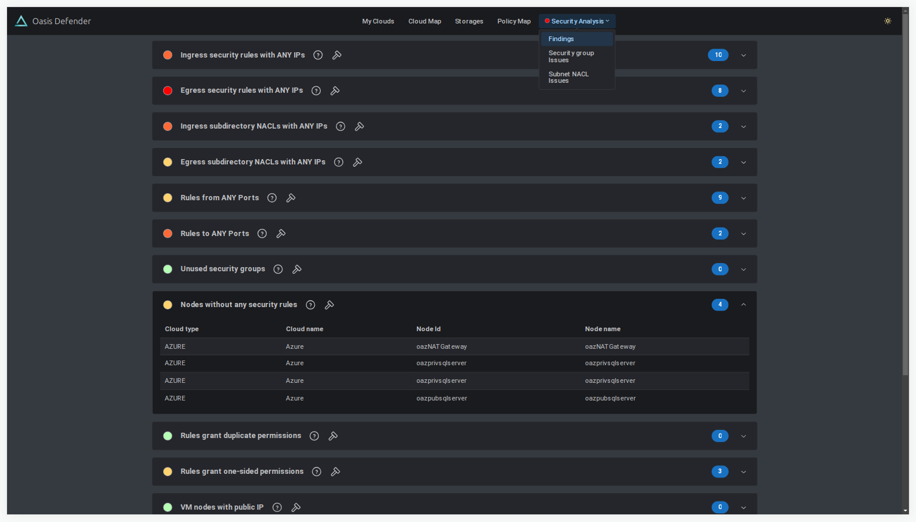This screenshot has height=522, width=916.
Task: Click the Oasis Defender title text
Action: [62, 21]
